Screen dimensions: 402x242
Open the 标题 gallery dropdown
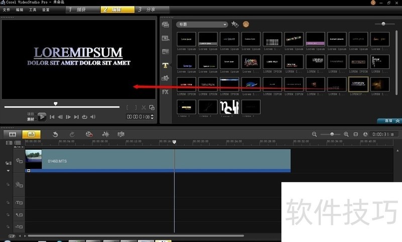(202, 24)
